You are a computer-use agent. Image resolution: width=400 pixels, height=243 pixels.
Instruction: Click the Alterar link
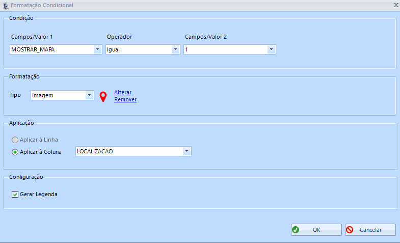pos(123,92)
